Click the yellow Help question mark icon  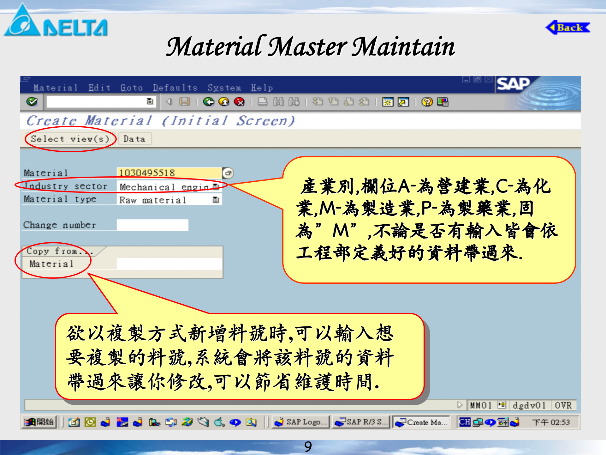426,102
